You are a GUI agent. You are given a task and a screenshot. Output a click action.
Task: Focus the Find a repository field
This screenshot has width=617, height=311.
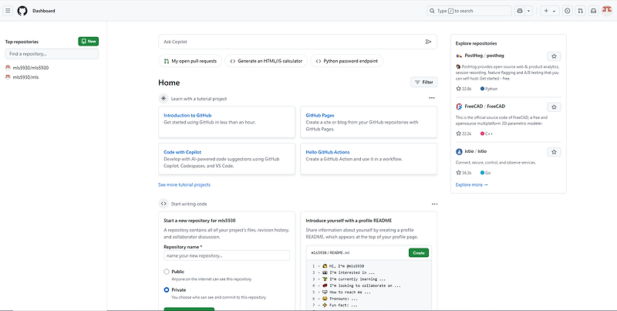tap(52, 54)
